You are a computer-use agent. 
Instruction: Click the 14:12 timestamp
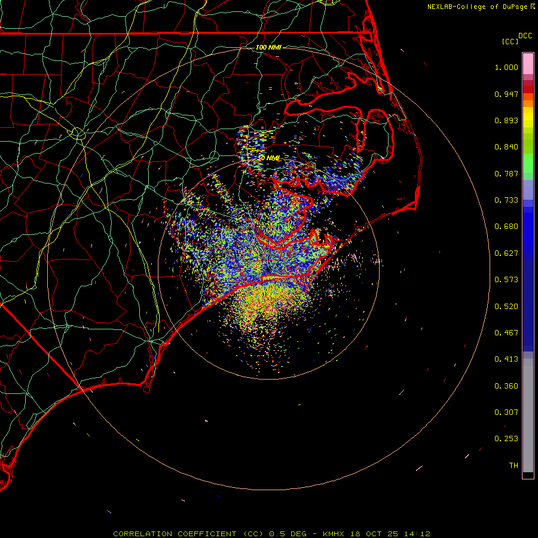click(x=417, y=534)
